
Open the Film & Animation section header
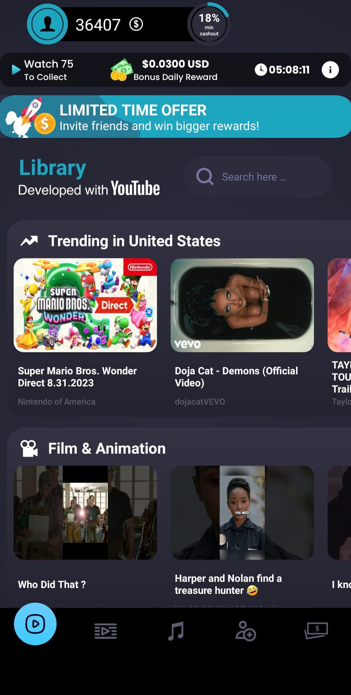coord(107,448)
